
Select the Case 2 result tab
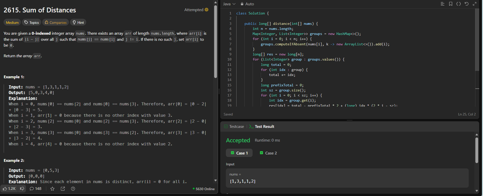coord(268,153)
